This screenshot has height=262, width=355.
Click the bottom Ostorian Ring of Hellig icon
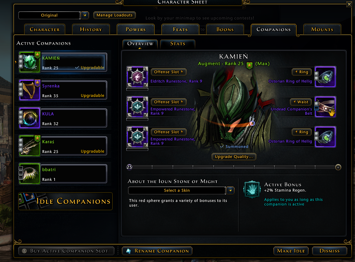pos(325,137)
